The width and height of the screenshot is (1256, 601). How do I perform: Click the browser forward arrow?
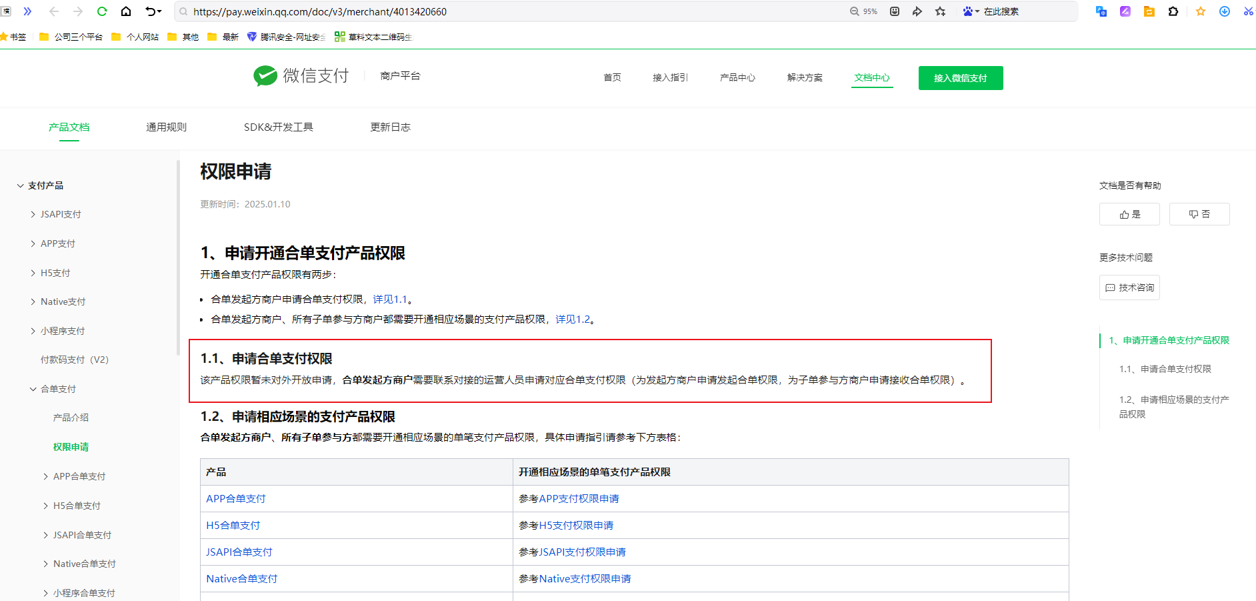[x=78, y=11]
